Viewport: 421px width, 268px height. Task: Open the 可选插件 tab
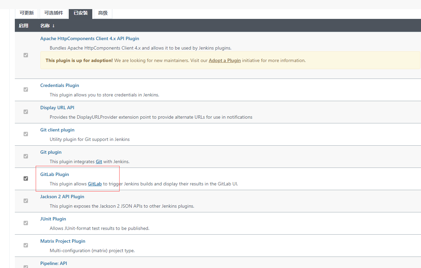click(x=54, y=13)
